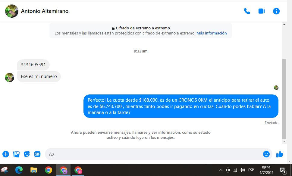292x176 pixels.
Task: Send a thumbs up like
Action: (280, 154)
